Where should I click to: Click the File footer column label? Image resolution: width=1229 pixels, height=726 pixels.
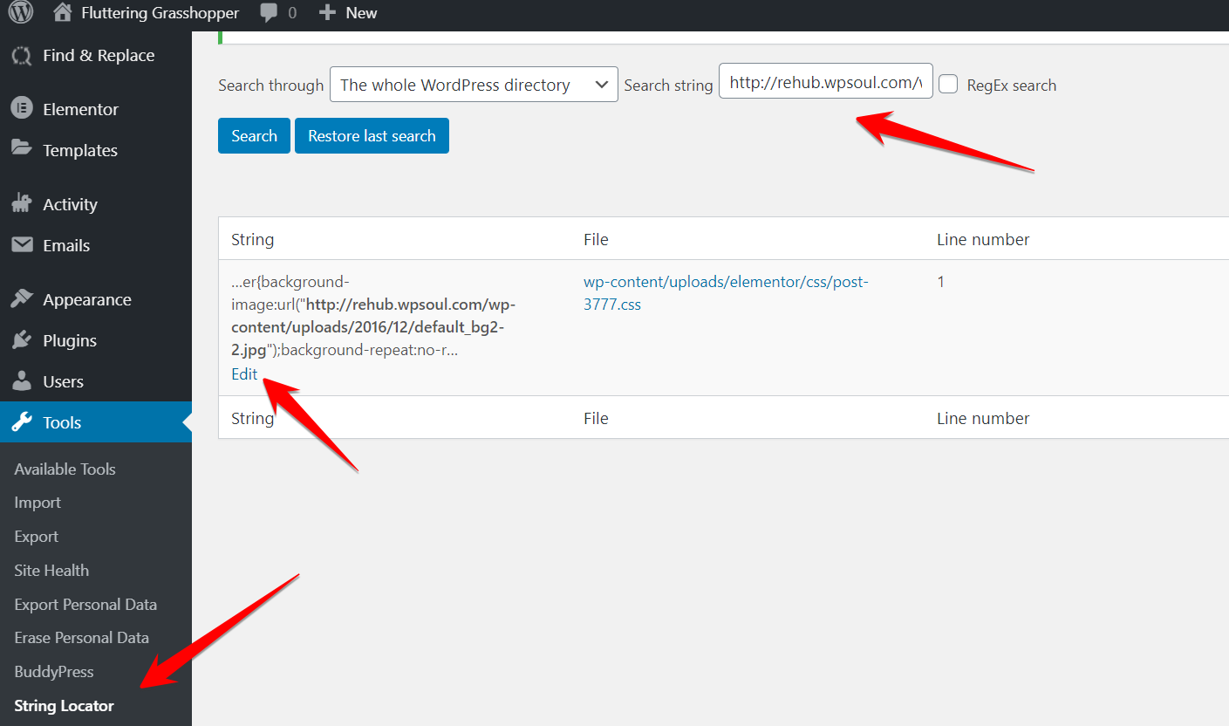click(596, 418)
